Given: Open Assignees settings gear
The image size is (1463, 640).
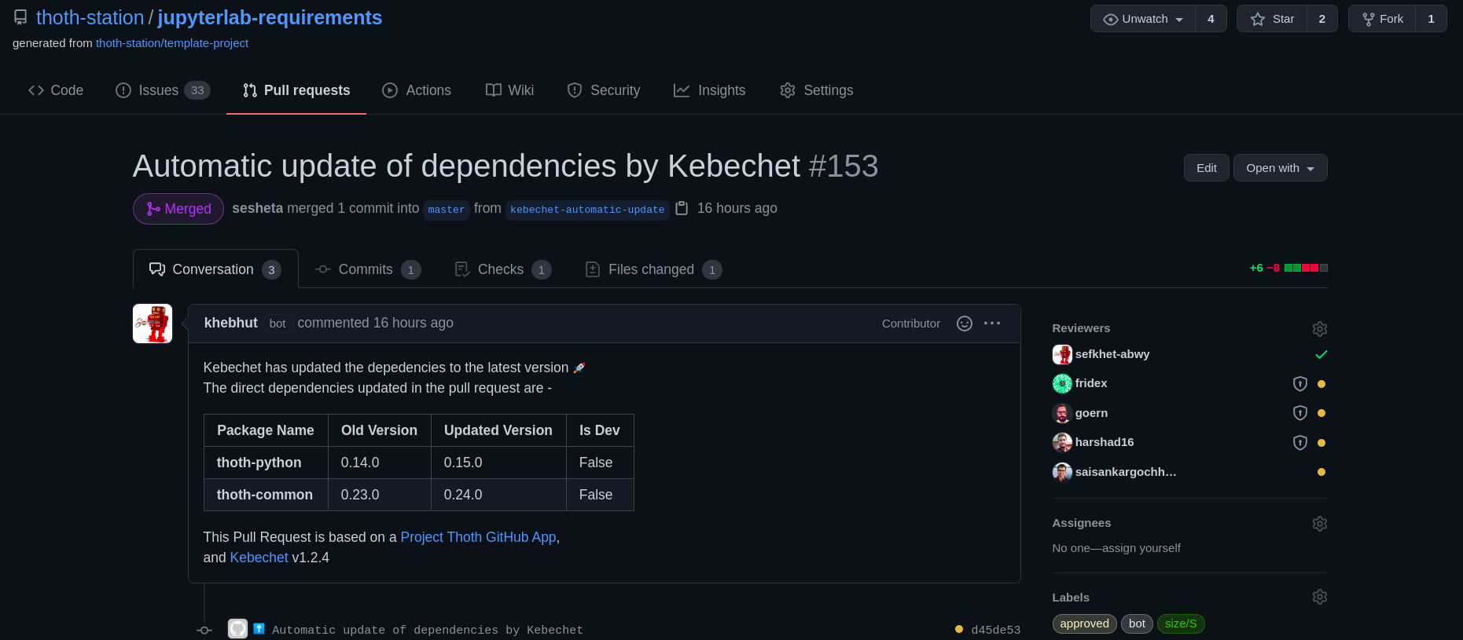Looking at the screenshot, I should (1320, 524).
